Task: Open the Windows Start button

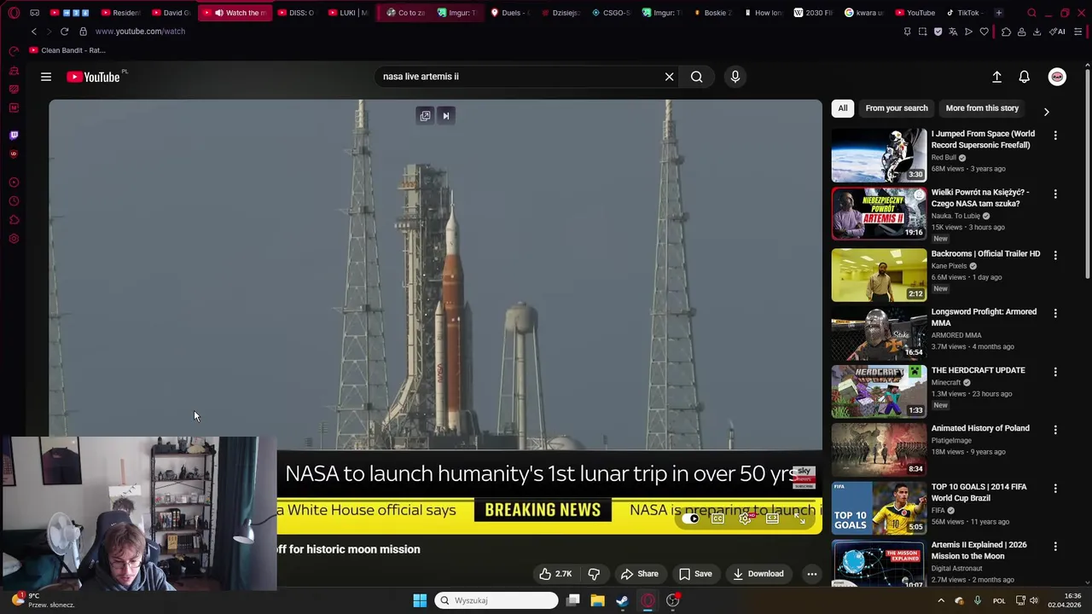Action: pyautogui.click(x=420, y=600)
